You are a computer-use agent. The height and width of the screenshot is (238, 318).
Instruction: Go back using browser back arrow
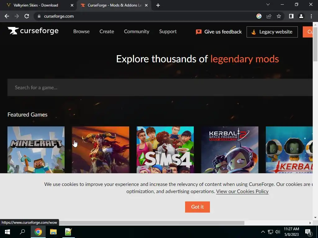coord(7,16)
